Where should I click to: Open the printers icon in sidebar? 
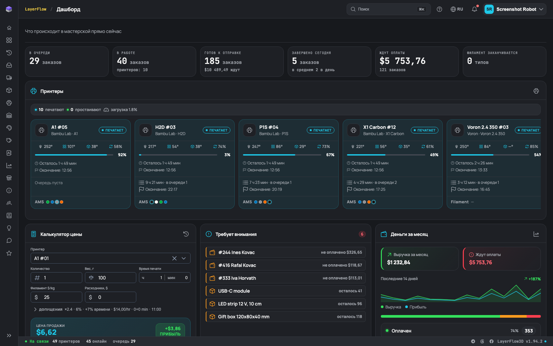point(9,103)
